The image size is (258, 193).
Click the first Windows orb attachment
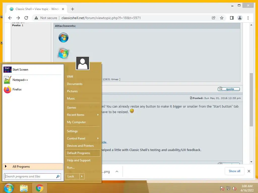click(x=63, y=38)
